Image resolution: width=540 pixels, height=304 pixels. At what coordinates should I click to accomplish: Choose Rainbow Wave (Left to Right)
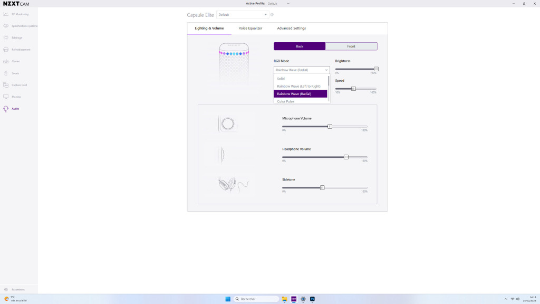(300, 86)
